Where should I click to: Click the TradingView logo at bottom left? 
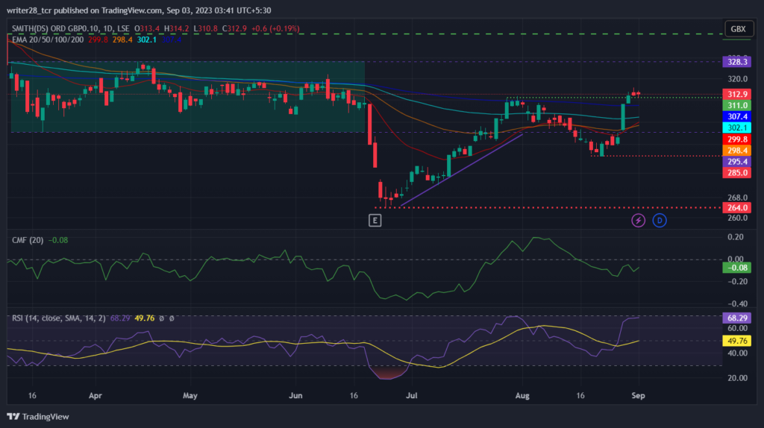(38, 416)
